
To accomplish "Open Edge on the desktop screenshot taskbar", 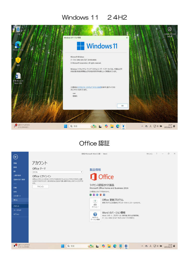I will pyautogui.click(x=117, y=126).
